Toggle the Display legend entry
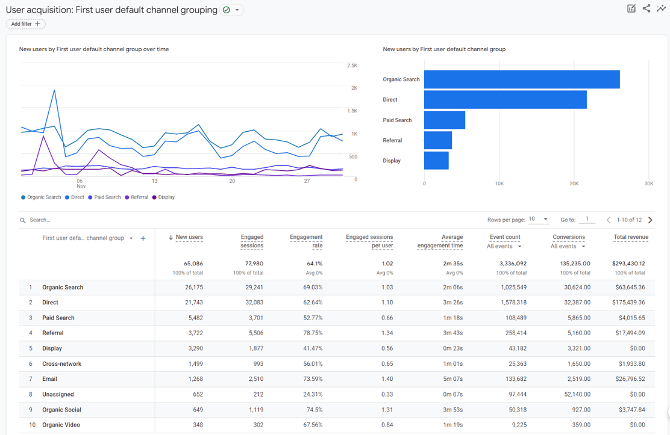This screenshot has height=435, width=670. coord(164,197)
